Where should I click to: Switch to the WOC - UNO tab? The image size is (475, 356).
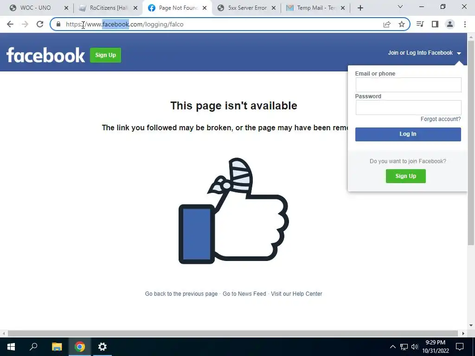[x=38, y=8]
